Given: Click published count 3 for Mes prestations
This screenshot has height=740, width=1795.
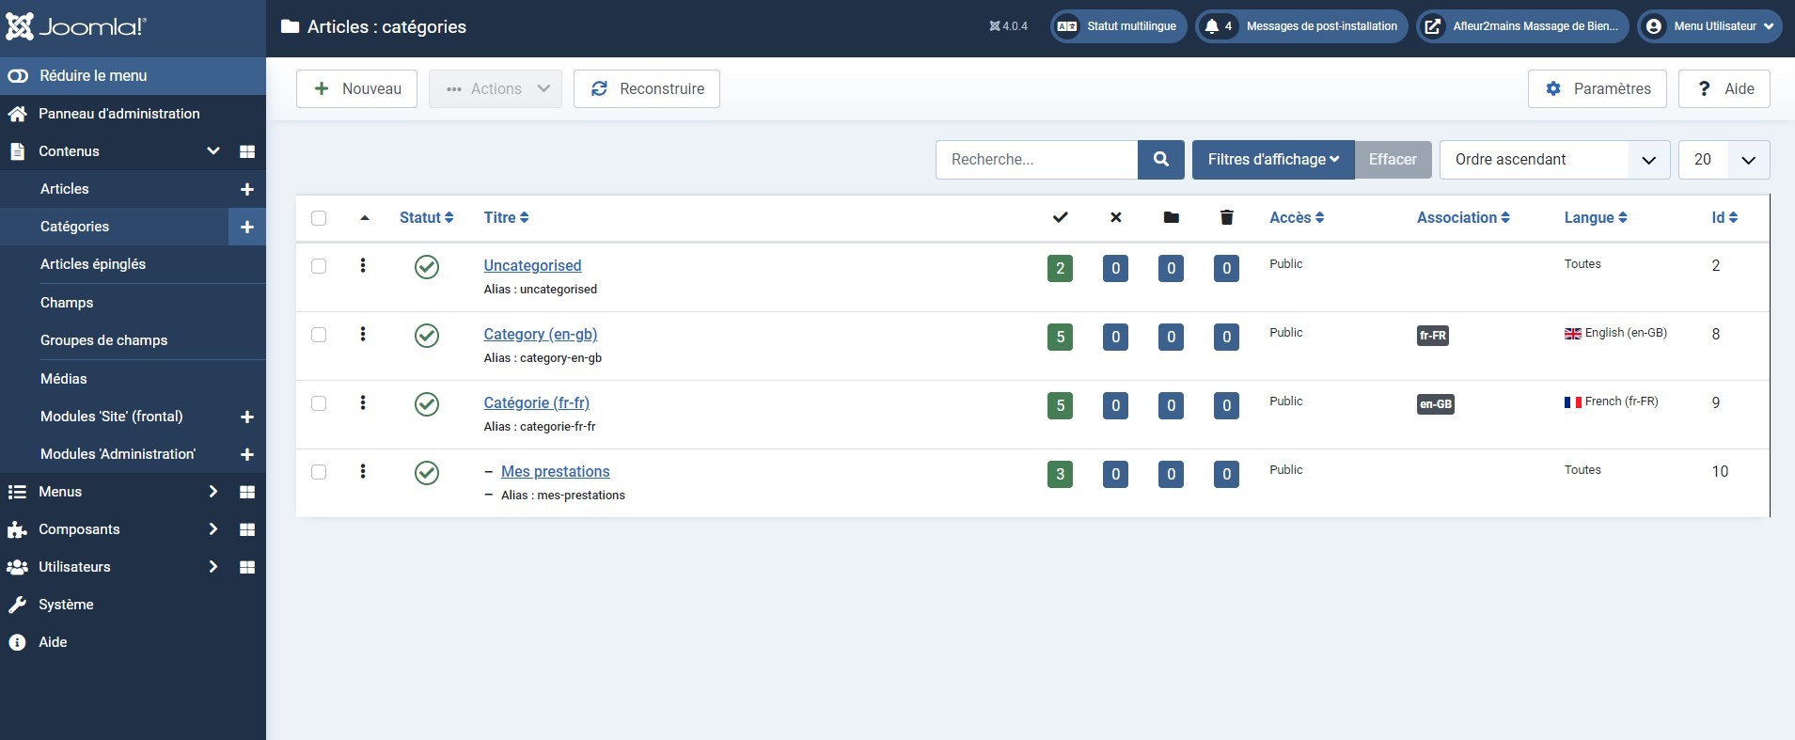Looking at the screenshot, I should tap(1061, 475).
